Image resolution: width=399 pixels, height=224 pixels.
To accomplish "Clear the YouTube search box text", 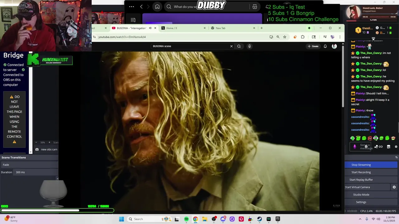I will click(231, 46).
